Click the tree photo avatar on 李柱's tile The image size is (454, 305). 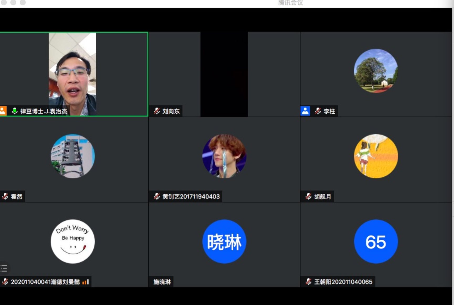375,71
